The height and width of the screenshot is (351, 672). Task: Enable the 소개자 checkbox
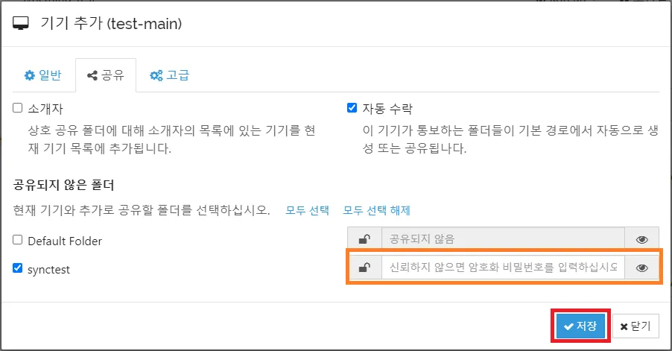coord(18,108)
